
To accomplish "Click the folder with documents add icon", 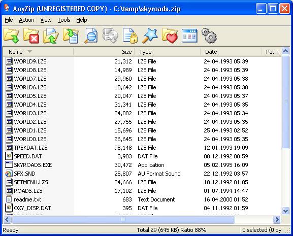I will [x=71, y=36].
